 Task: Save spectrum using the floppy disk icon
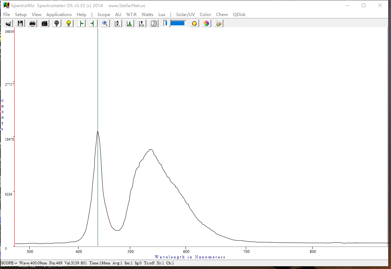(x=20, y=24)
